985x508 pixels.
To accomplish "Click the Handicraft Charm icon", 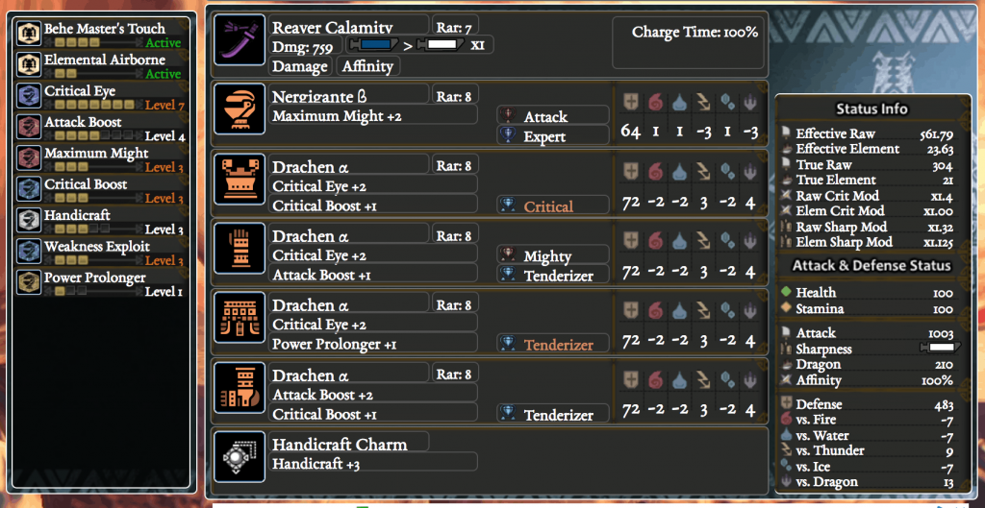I will pyautogui.click(x=240, y=455).
